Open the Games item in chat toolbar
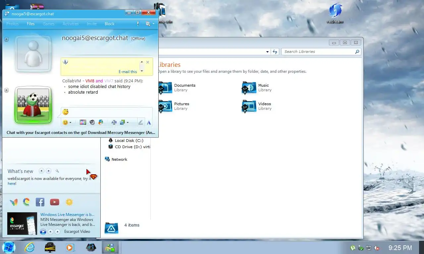424x254 pixels. point(48,24)
